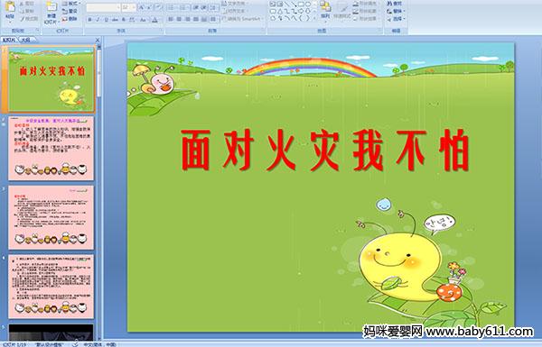Toggle Italic formatting
The height and width of the screenshot is (347, 542).
coord(98,20)
